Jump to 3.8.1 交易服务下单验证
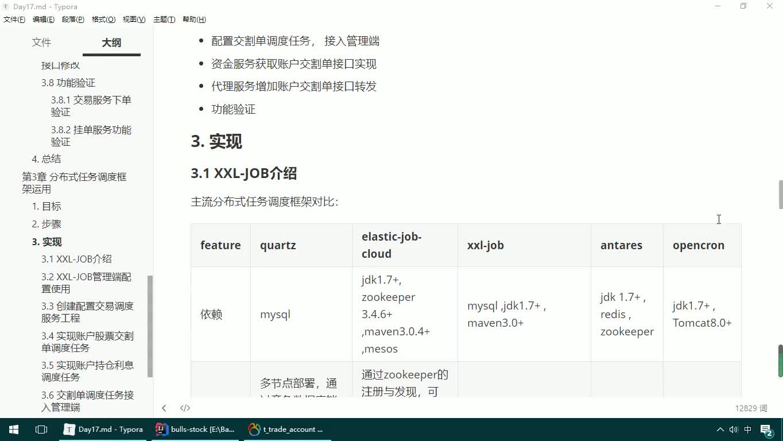The height and width of the screenshot is (441, 783). (x=91, y=106)
